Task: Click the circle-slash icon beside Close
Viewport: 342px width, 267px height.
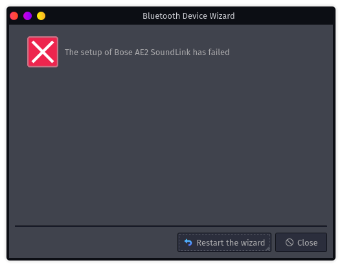Action: (290, 242)
